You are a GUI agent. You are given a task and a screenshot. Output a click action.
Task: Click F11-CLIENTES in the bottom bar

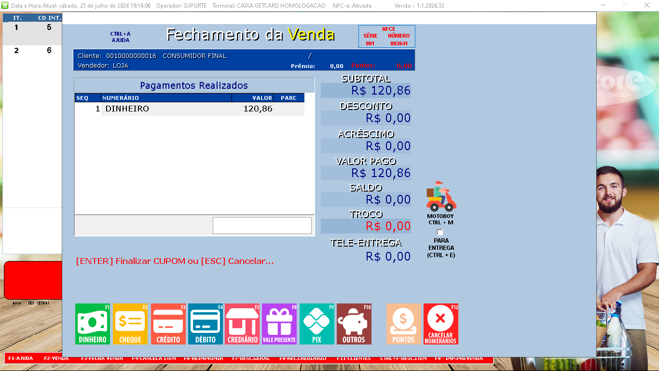click(354, 358)
